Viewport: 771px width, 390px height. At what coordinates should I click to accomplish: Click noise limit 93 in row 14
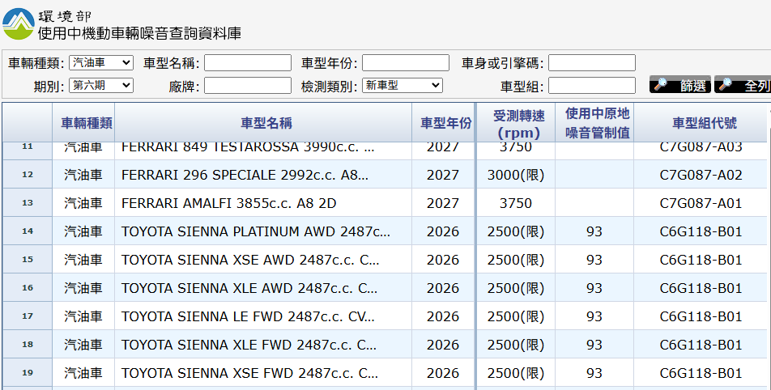click(594, 231)
